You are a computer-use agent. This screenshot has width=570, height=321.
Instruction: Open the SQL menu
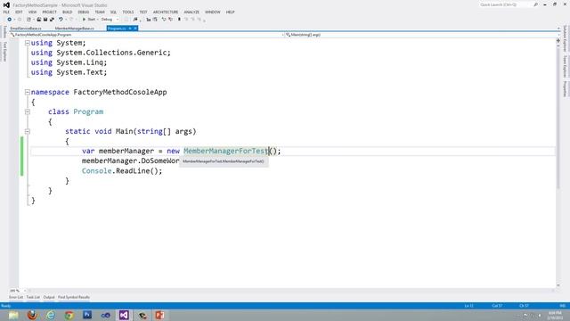113,12
